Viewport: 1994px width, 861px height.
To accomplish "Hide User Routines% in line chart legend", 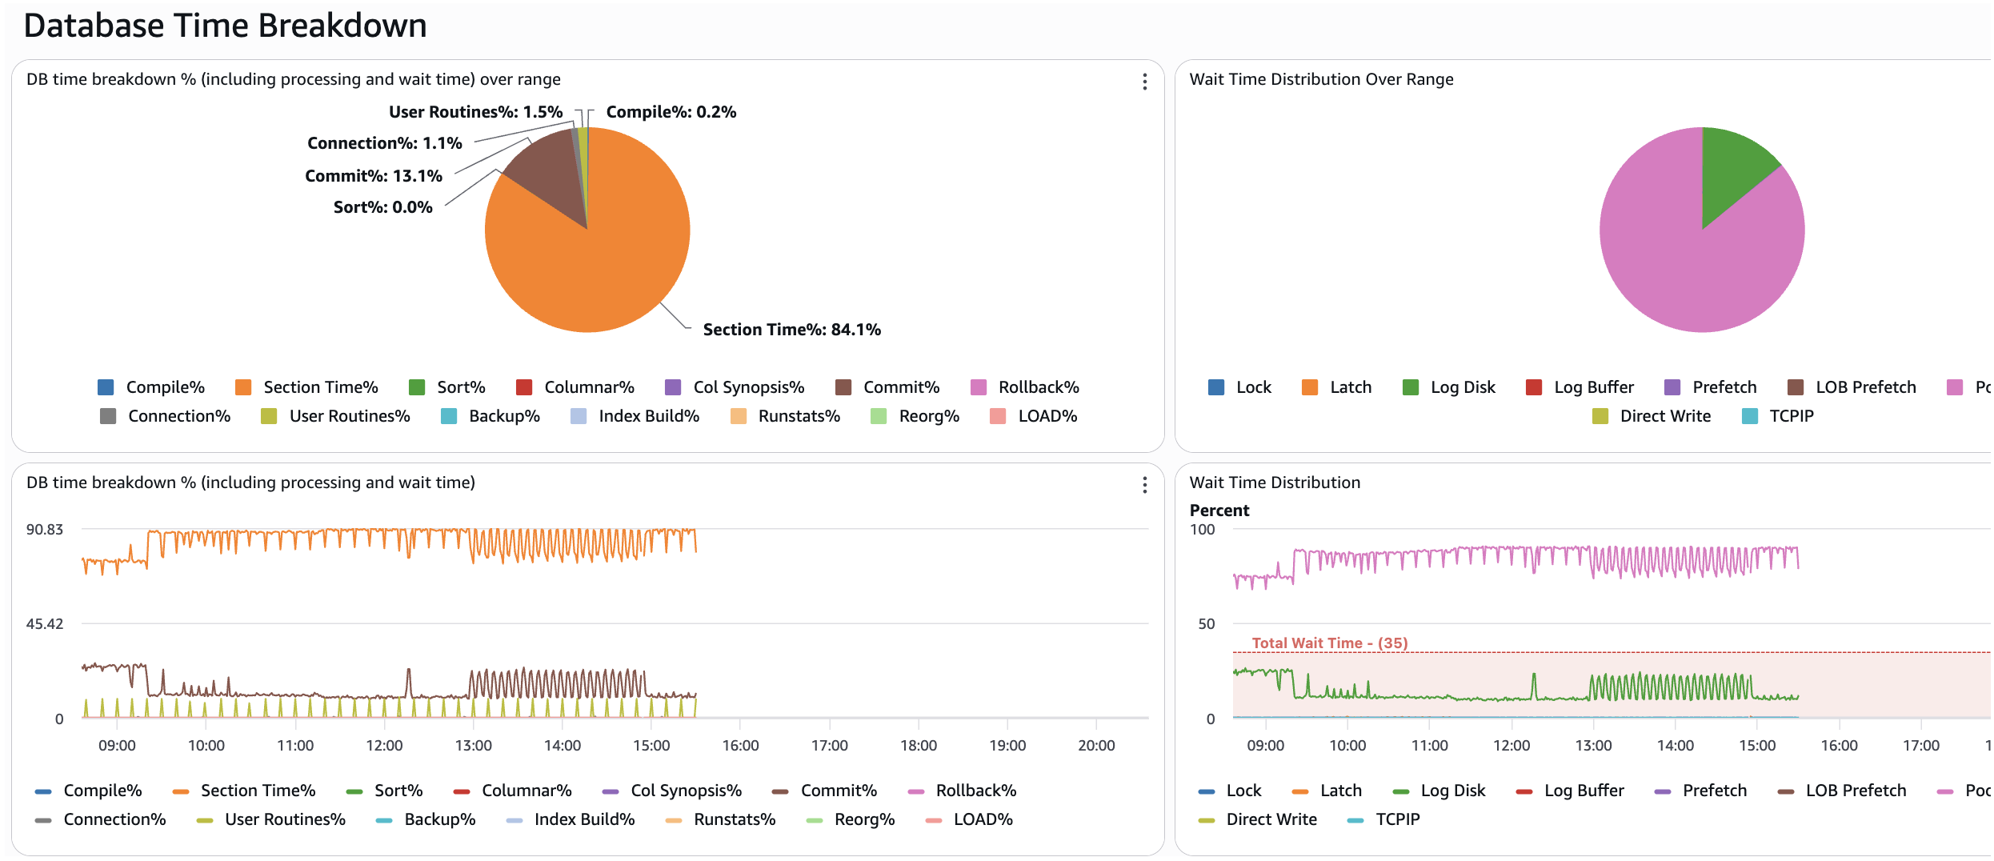I will point(284,819).
